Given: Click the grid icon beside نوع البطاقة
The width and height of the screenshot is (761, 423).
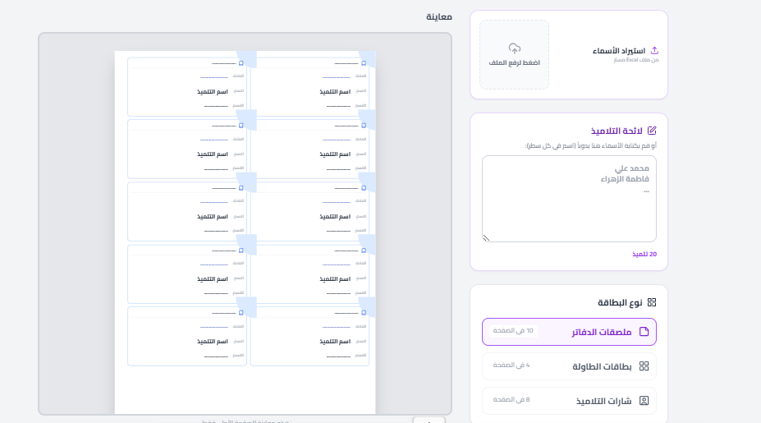Looking at the screenshot, I should [x=652, y=302].
